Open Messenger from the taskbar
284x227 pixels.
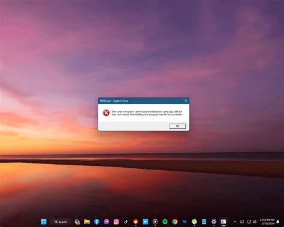[x=107, y=222]
